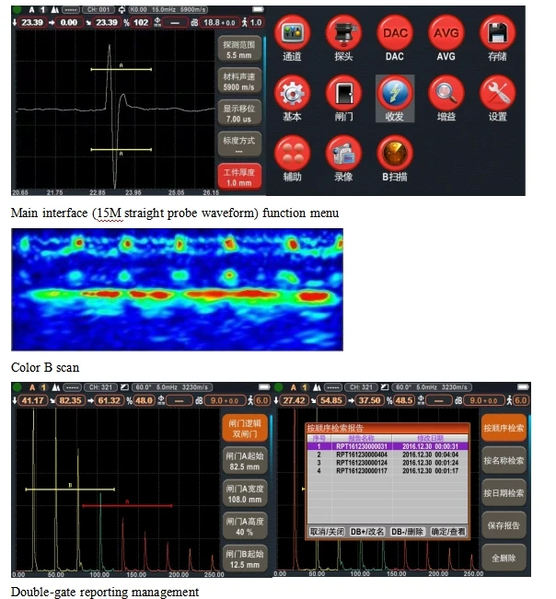The width and height of the screenshot is (556, 599).
Task: Open the 基本 gear icon
Action: tap(293, 94)
